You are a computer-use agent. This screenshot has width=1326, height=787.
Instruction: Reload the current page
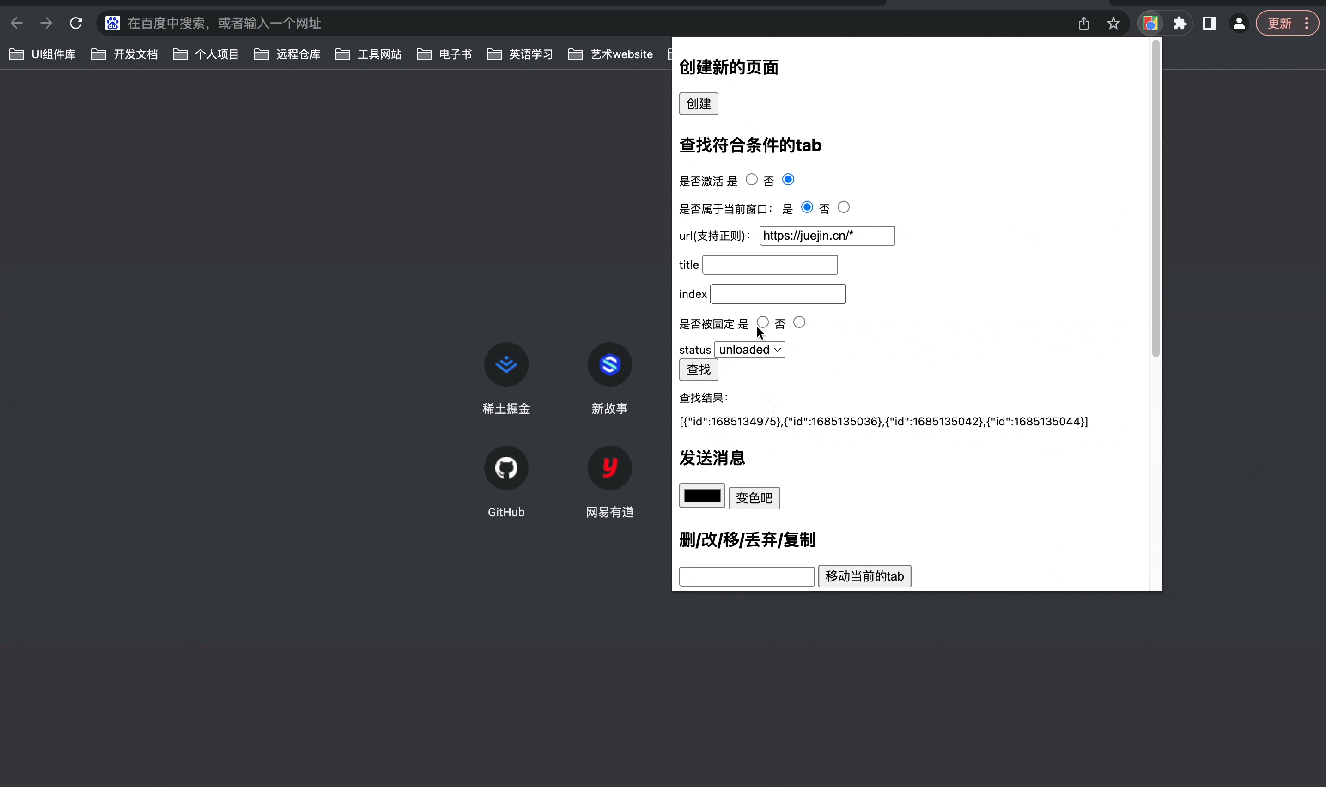click(76, 23)
